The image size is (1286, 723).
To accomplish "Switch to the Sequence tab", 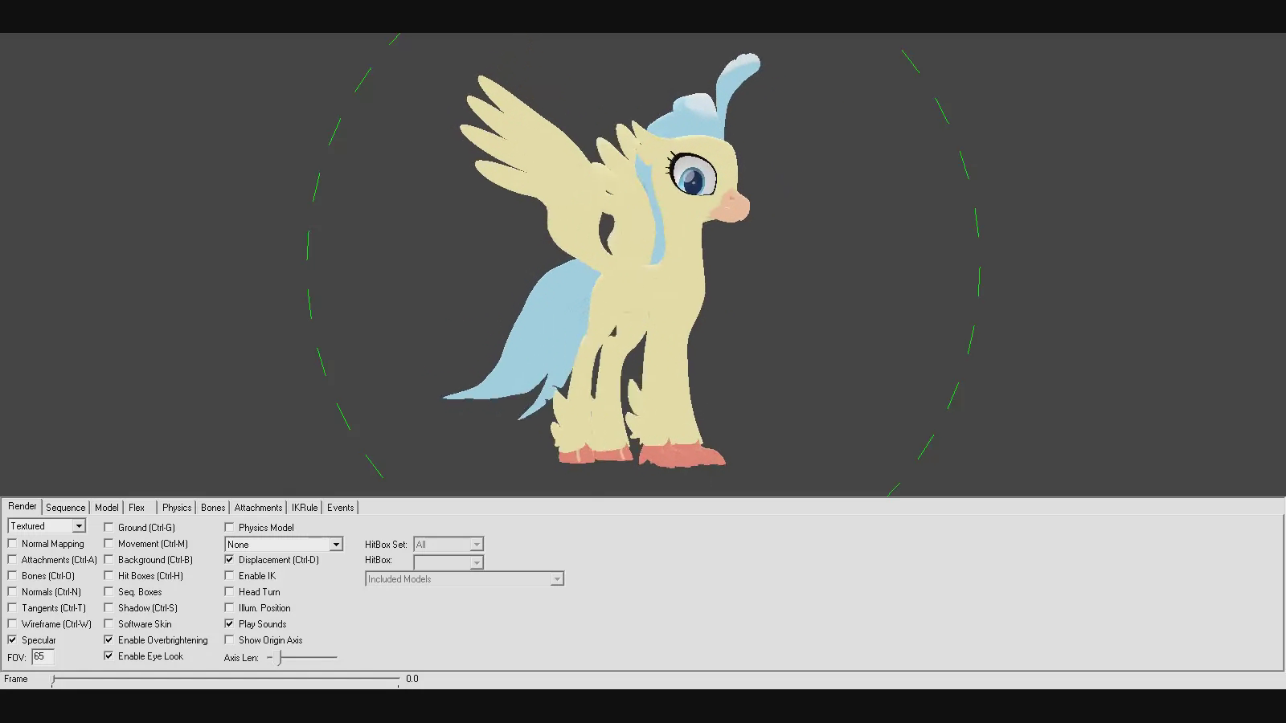I will [65, 508].
